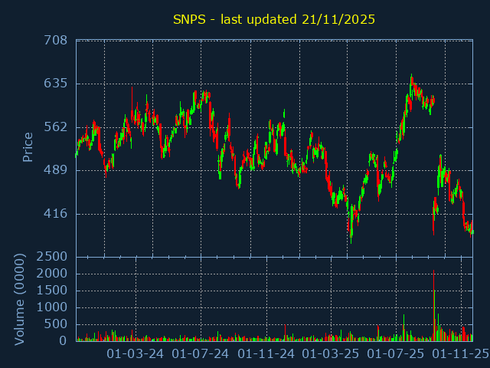Click the tallest red volume spike bar

click(x=433, y=307)
